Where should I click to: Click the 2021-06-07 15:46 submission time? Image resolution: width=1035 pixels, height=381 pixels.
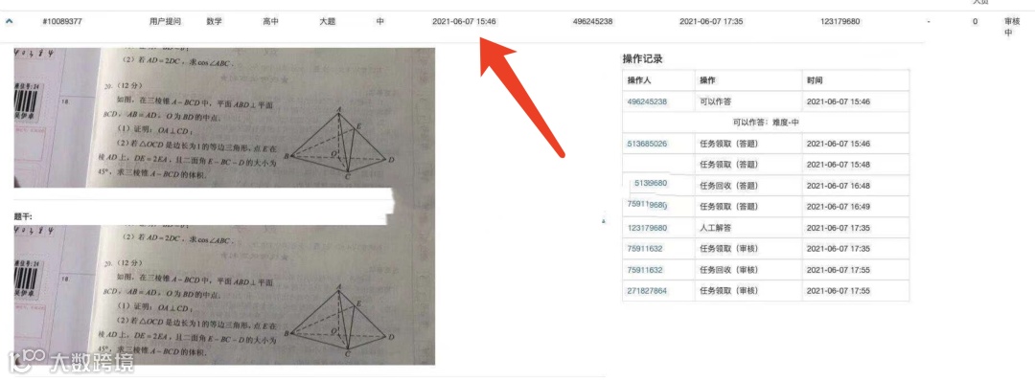(x=464, y=22)
